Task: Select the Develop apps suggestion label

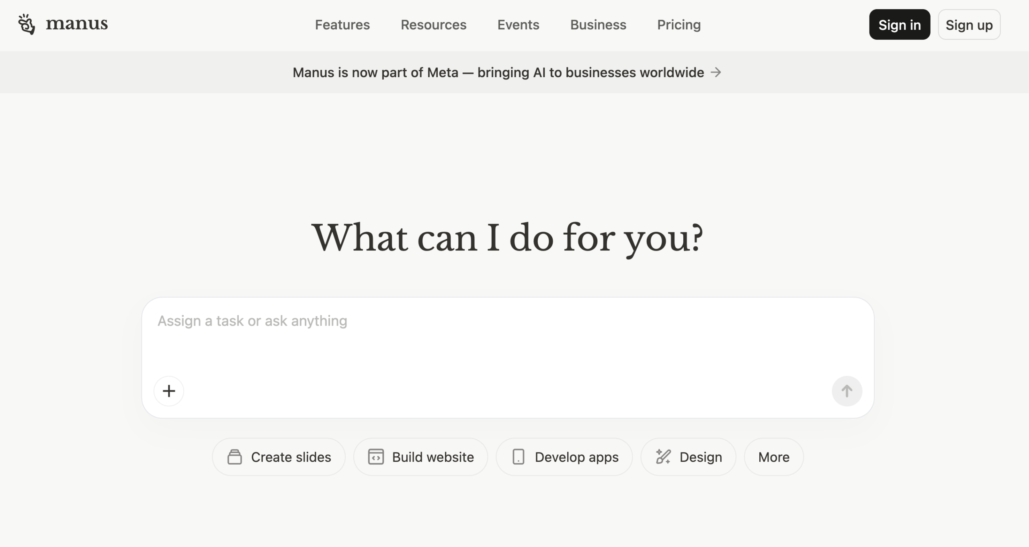Action: coord(576,457)
